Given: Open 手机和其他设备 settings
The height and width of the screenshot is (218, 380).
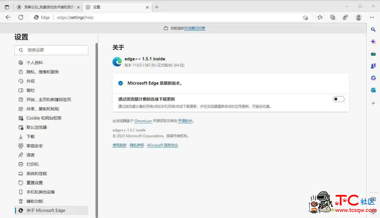Looking at the screenshot, I should click(51, 192).
